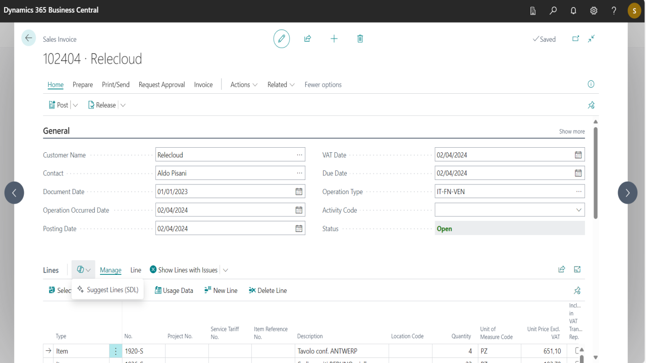Open the Line tab in Lines
Image resolution: width=646 pixels, height=363 pixels.
point(136,270)
